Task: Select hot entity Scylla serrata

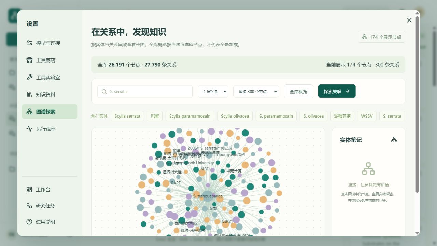Action: point(127,116)
